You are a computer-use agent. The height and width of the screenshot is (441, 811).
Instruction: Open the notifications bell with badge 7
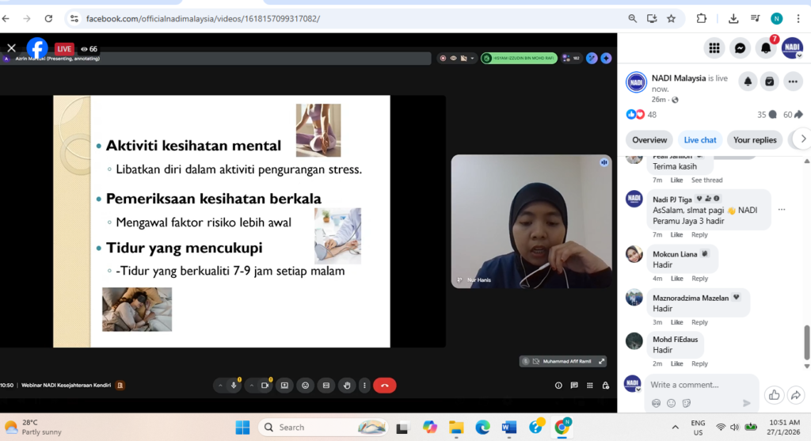click(x=766, y=48)
